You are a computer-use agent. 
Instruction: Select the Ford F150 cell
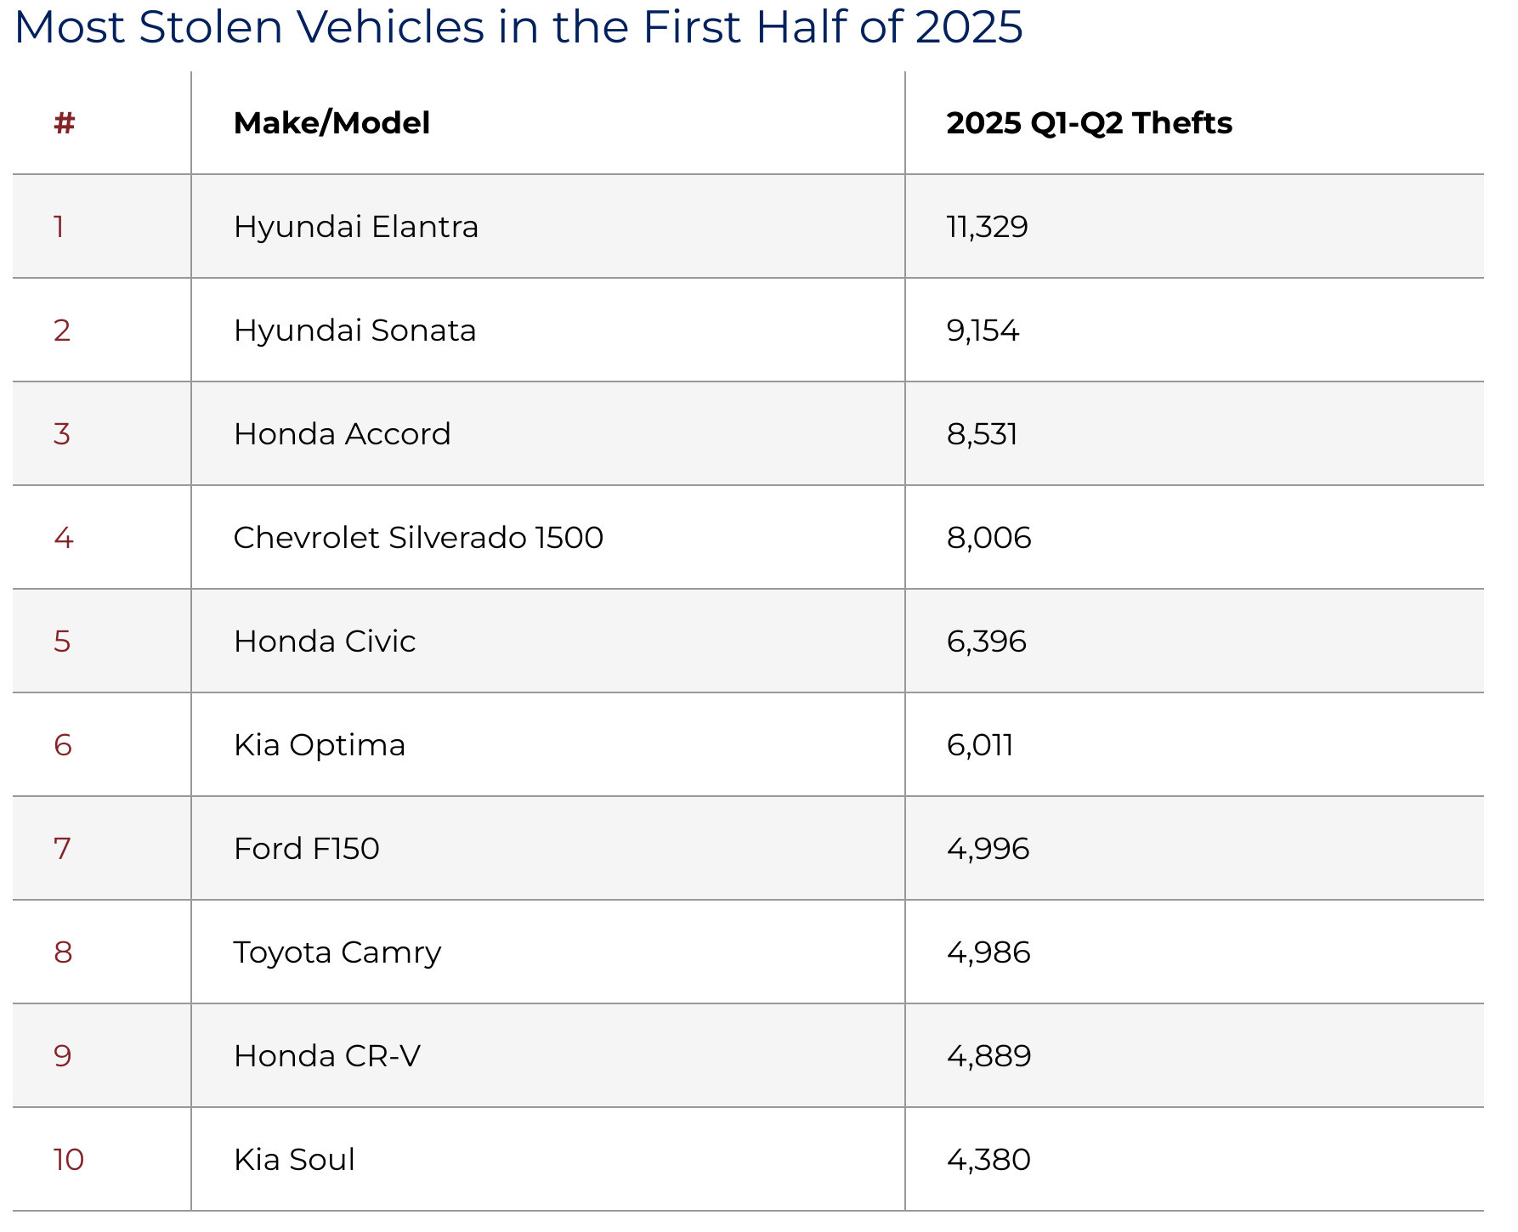[x=306, y=849]
